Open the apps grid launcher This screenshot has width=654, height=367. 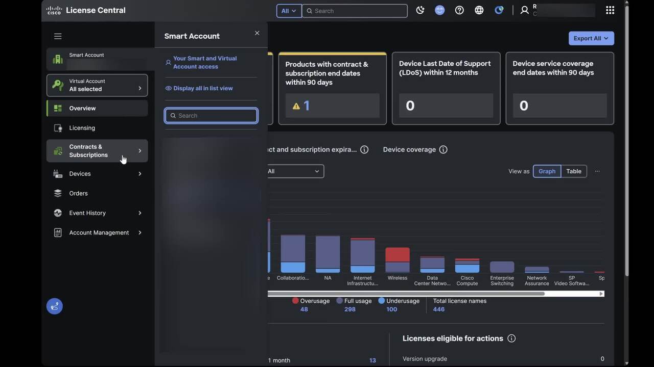click(610, 10)
